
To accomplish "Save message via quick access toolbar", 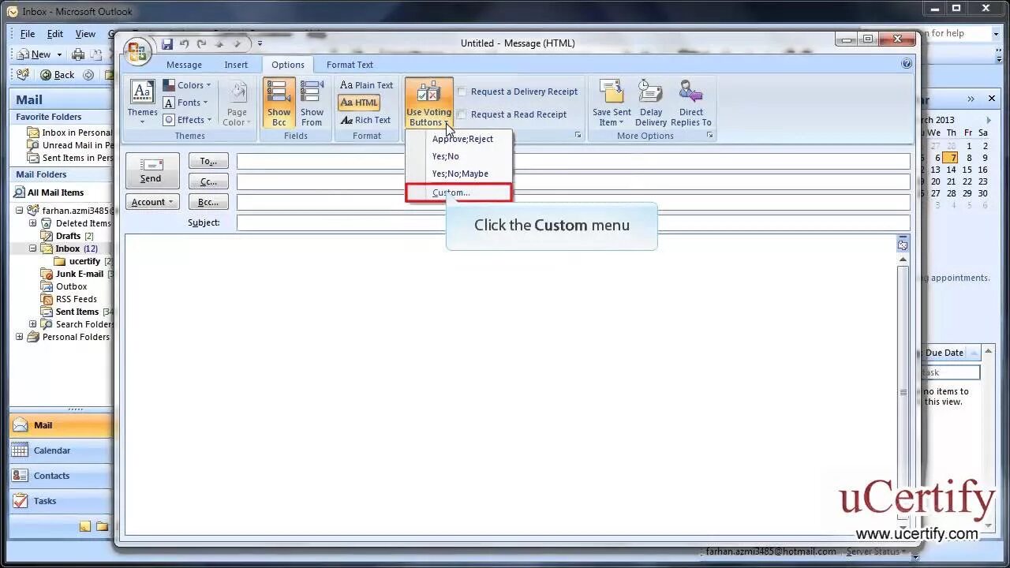I will tap(167, 44).
